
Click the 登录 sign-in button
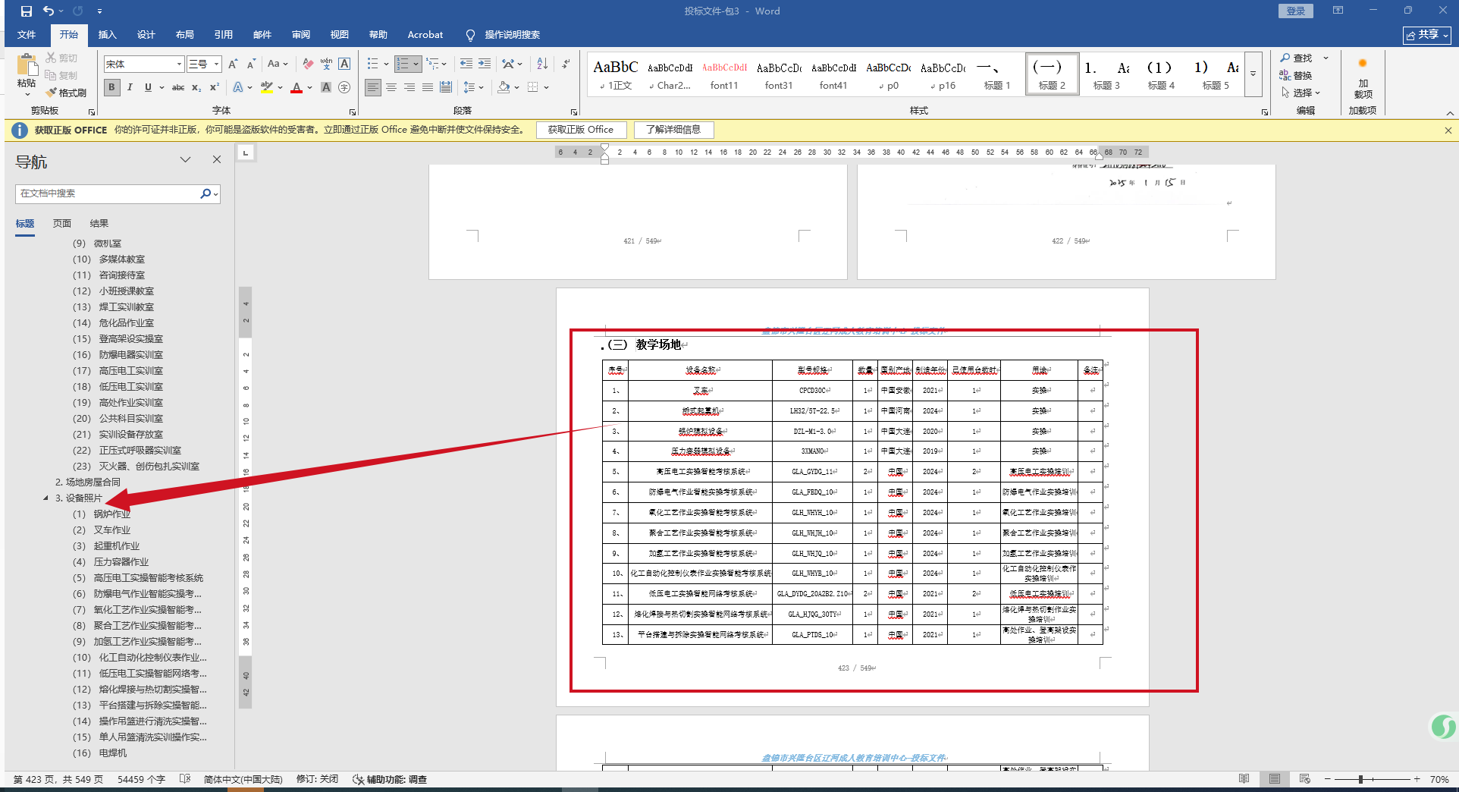[x=1296, y=11]
